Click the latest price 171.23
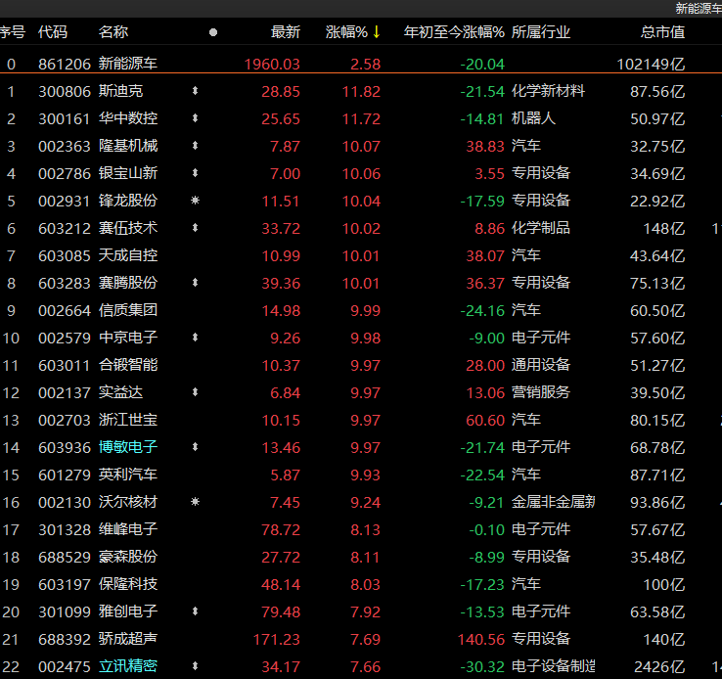722x679 pixels. click(x=277, y=640)
